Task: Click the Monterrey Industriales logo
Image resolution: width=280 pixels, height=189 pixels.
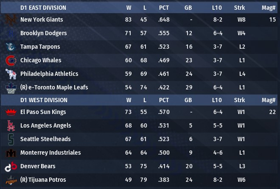Action: tap(10, 153)
